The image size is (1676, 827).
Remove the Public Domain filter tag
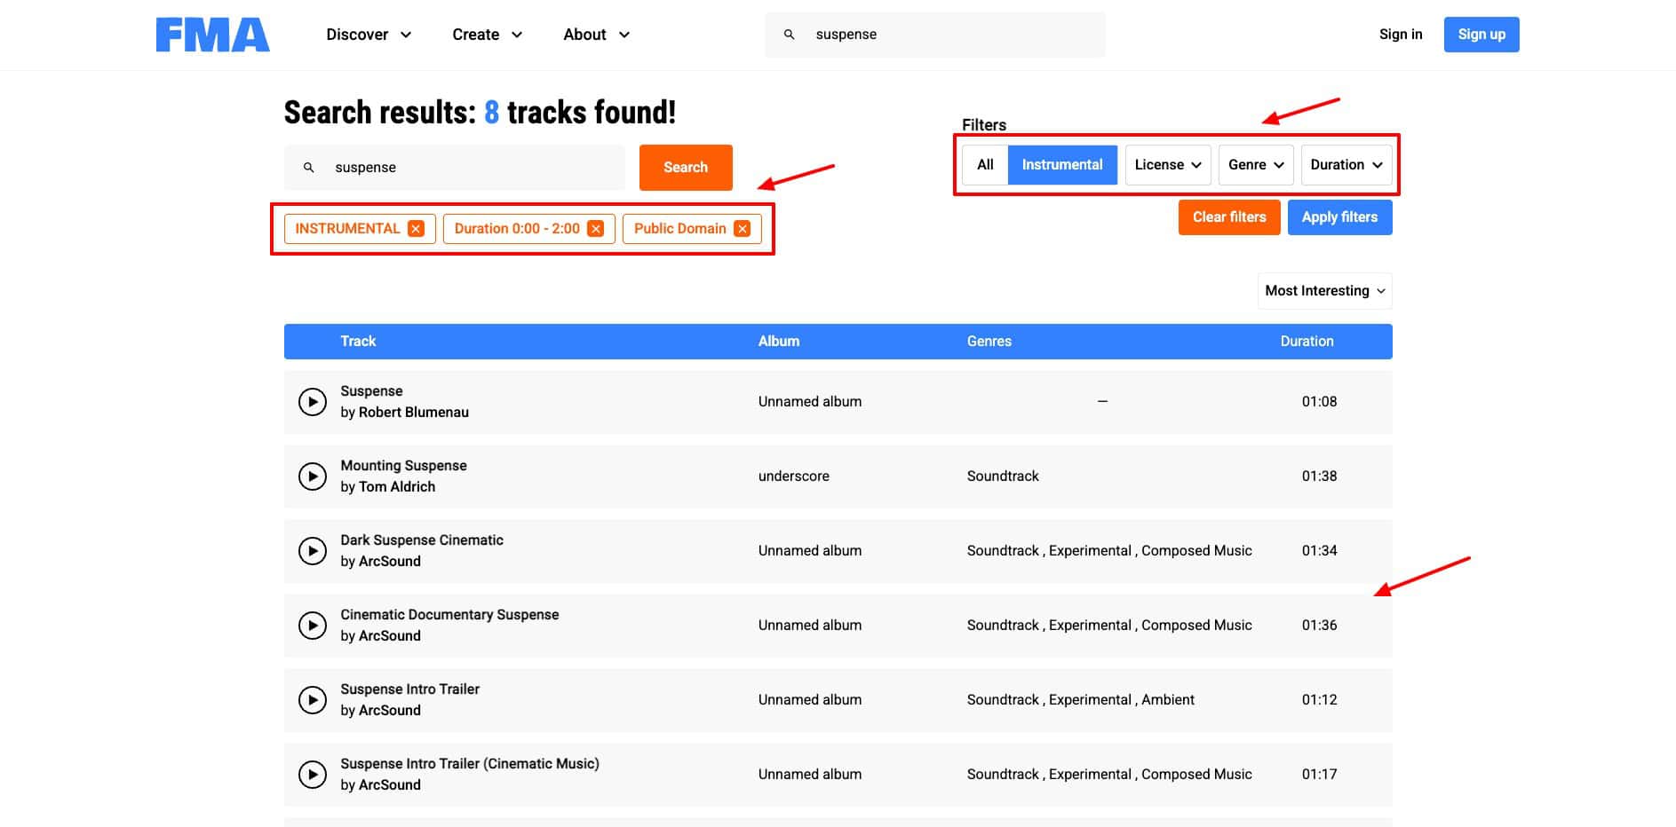pos(742,229)
